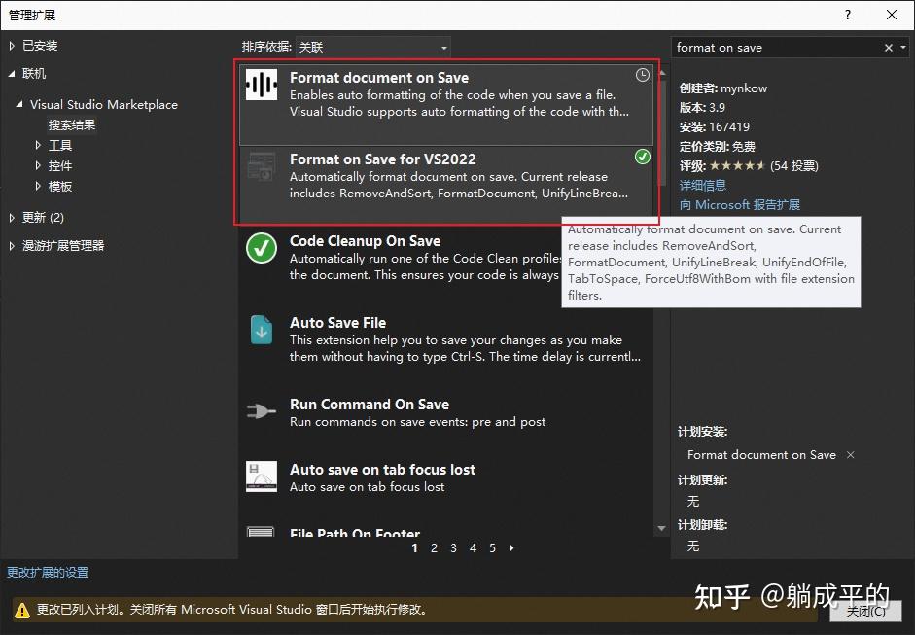Click the results list scroll-down arrow

662,528
